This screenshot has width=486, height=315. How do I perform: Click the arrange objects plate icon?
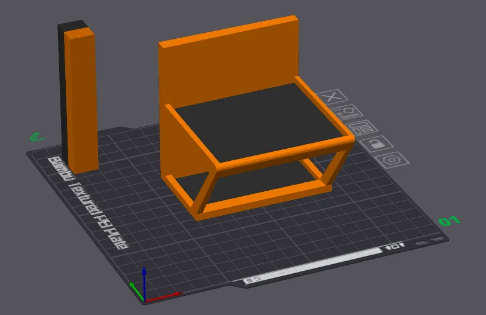tap(363, 128)
